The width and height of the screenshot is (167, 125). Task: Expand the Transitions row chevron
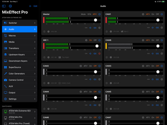coord(35,48)
